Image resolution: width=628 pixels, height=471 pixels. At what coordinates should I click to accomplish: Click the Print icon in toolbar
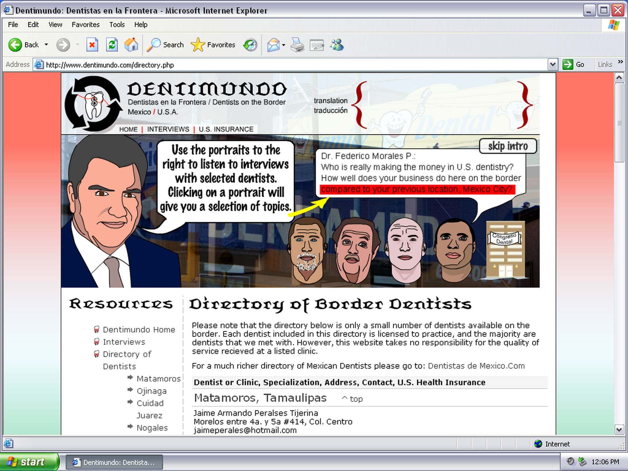pos(297,45)
